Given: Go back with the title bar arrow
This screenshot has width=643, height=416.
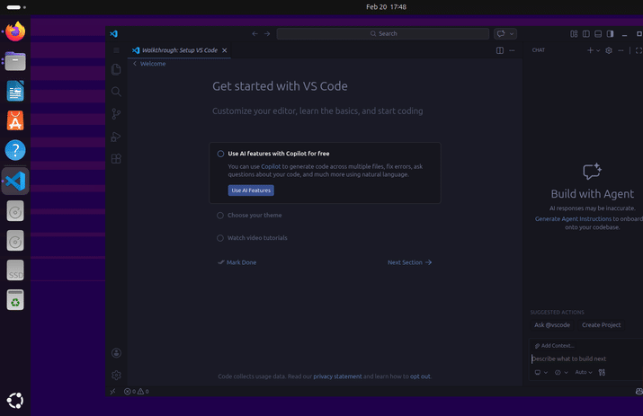Looking at the screenshot, I should point(255,33).
